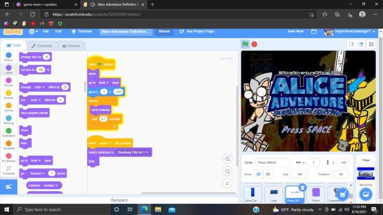Switch to large stage layout
Viewport: 383px width, 215px height.
(361, 44)
